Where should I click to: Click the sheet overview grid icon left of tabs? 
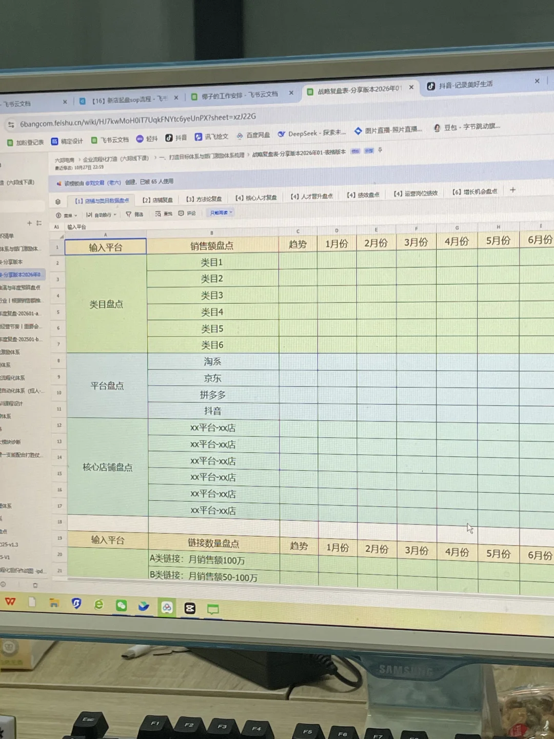click(58, 201)
